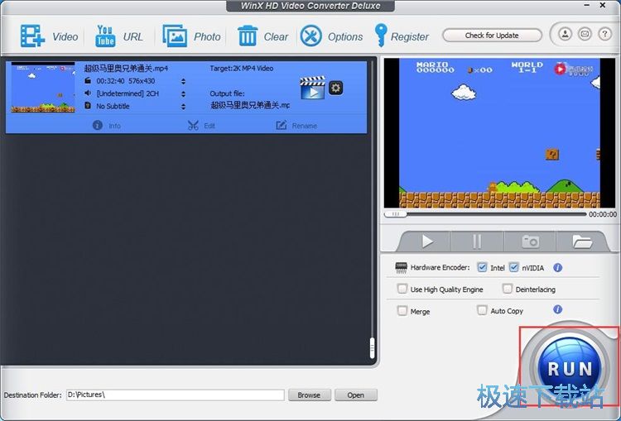Open output profile clapperboard icon

(312, 88)
